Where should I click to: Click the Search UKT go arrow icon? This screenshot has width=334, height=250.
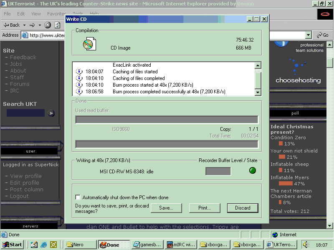coord(51,113)
